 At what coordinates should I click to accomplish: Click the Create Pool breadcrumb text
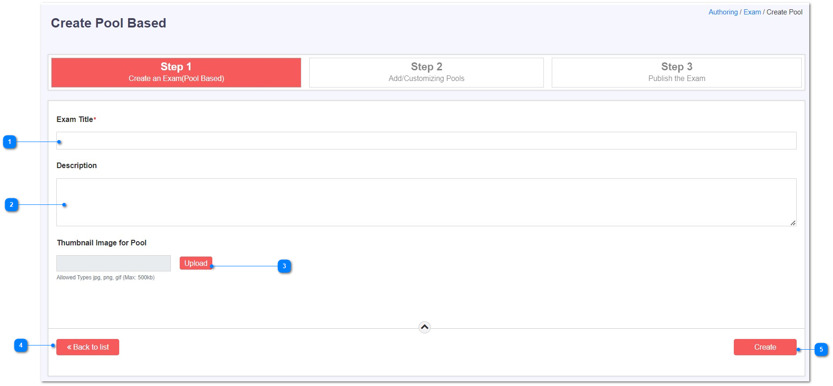(785, 12)
